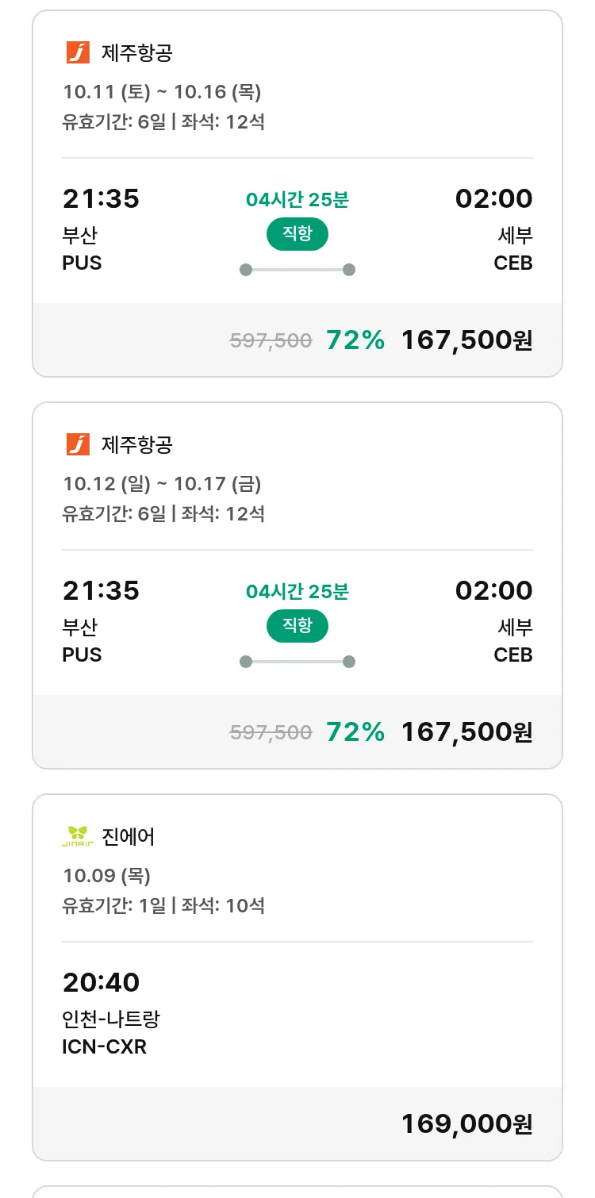The width and height of the screenshot is (595, 1198).
Task: Click Jeju Air logo on 10.12 flight
Action: [78, 445]
